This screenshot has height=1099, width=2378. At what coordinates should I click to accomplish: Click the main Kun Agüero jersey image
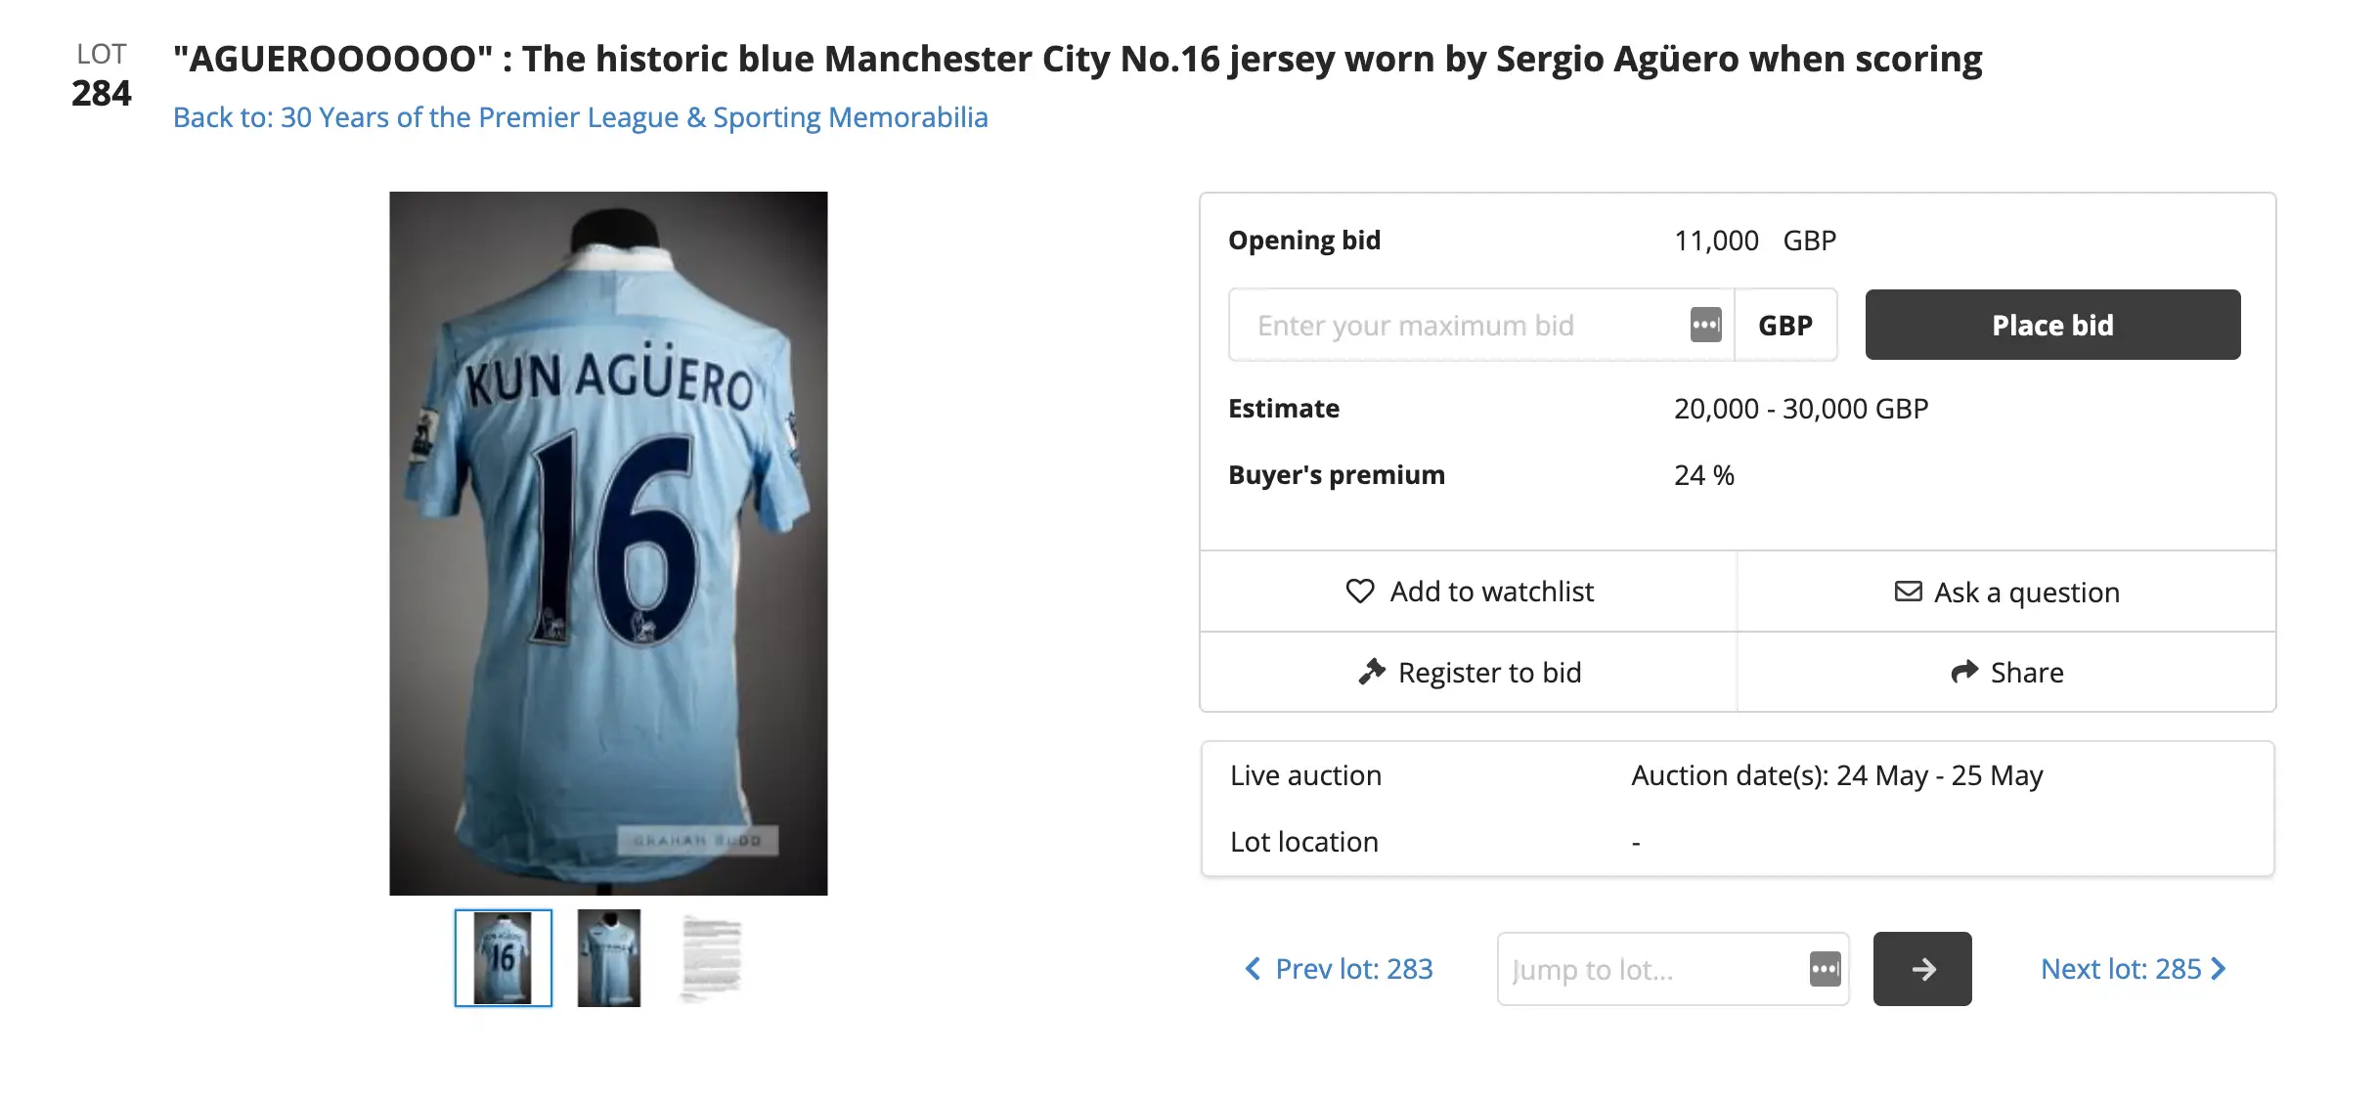pos(608,543)
